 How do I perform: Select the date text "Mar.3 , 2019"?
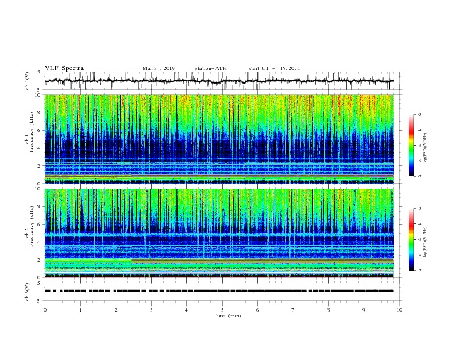pyautogui.click(x=159, y=68)
